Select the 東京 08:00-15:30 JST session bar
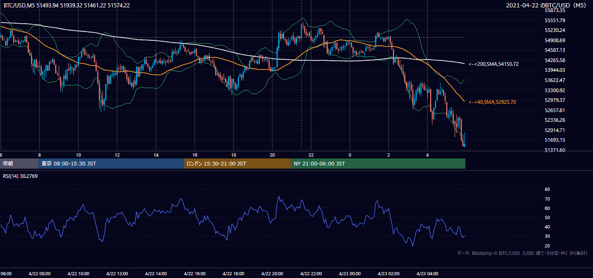This screenshot has width=593, height=278. [112, 164]
